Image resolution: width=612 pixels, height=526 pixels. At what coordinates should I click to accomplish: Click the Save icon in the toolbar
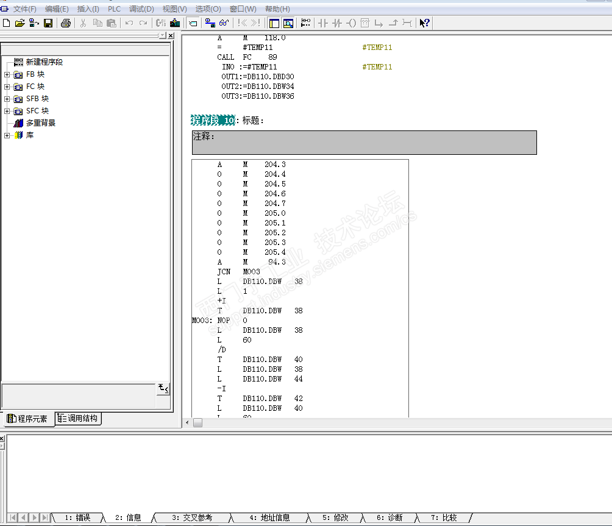pyautogui.click(x=48, y=23)
